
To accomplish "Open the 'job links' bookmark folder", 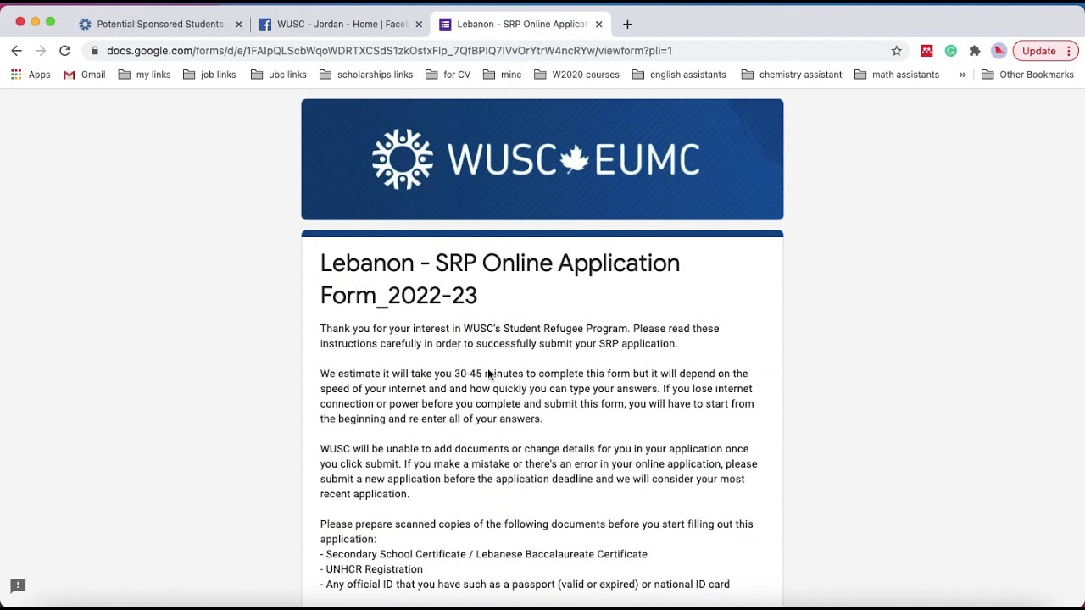I will [x=209, y=75].
